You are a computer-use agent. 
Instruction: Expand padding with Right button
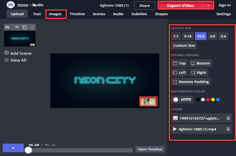click(x=199, y=73)
